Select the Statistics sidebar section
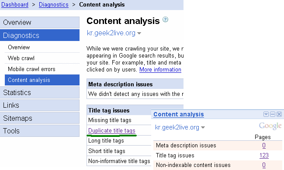The height and width of the screenshot is (170, 284). click(x=40, y=92)
